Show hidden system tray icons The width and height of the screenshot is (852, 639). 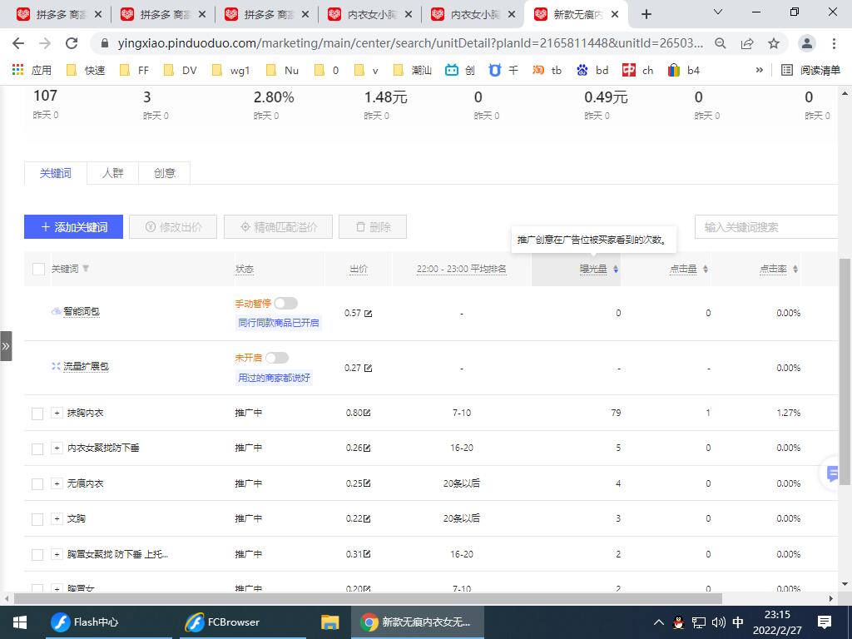pyautogui.click(x=658, y=622)
